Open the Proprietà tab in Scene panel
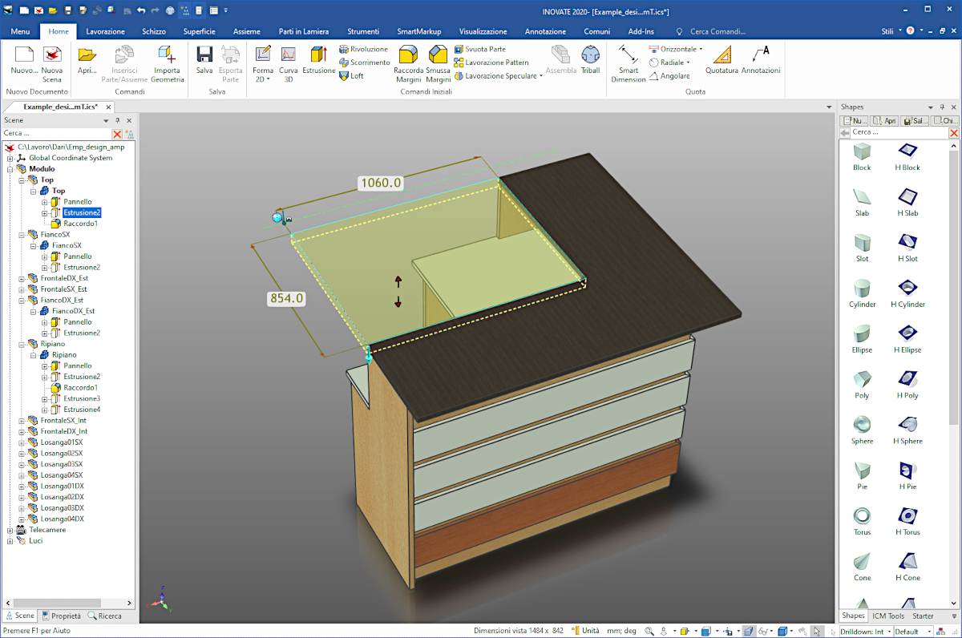 (x=61, y=616)
